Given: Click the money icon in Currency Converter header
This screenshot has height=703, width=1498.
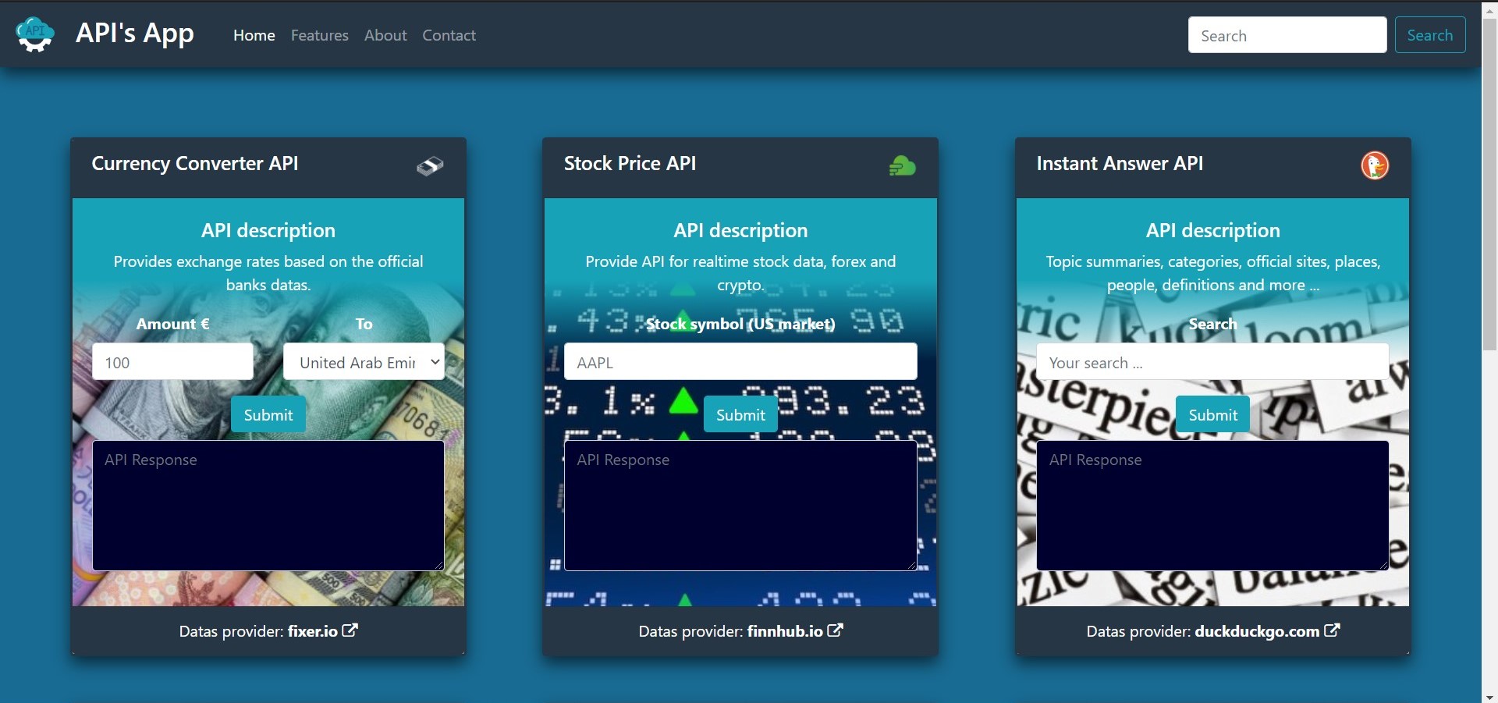Looking at the screenshot, I should point(429,165).
